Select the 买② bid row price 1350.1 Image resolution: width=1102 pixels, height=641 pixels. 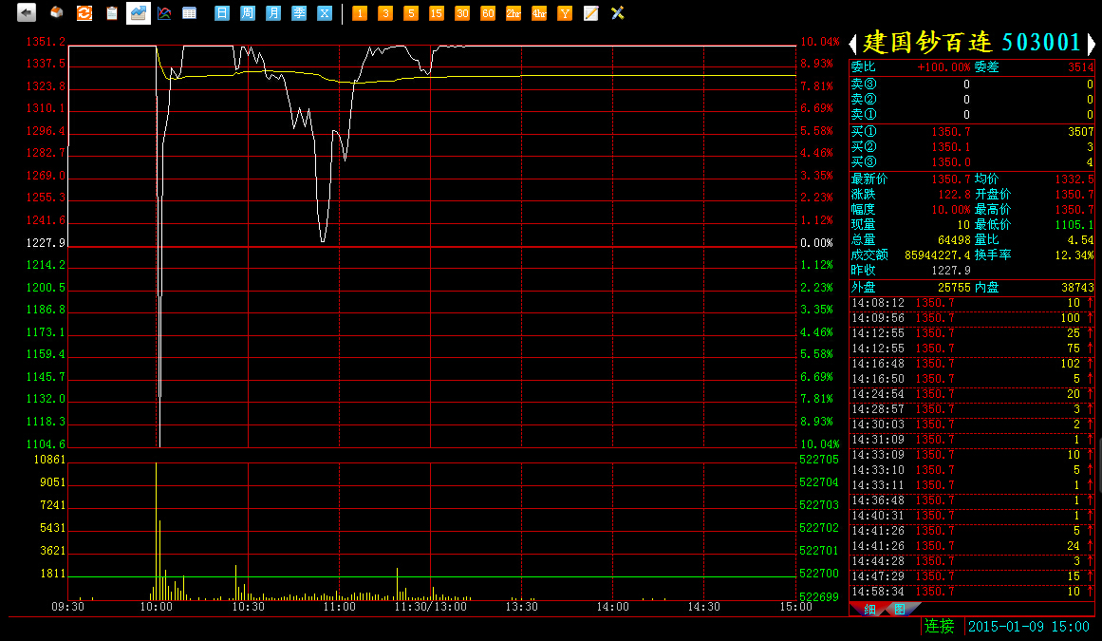tap(972, 147)
